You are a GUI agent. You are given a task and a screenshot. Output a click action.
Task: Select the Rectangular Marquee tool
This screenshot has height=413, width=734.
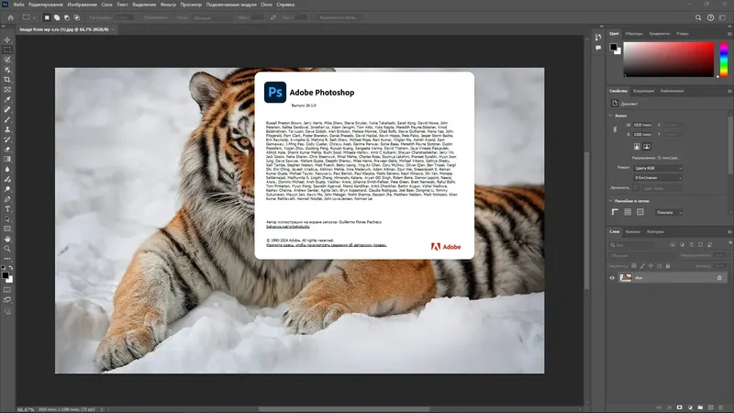tap(7, 48)
